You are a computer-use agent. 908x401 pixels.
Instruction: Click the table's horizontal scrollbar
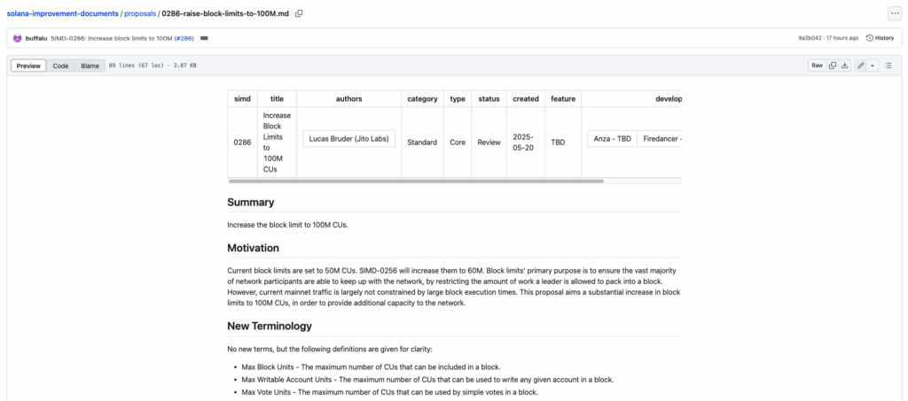click(x=416, y=181)
